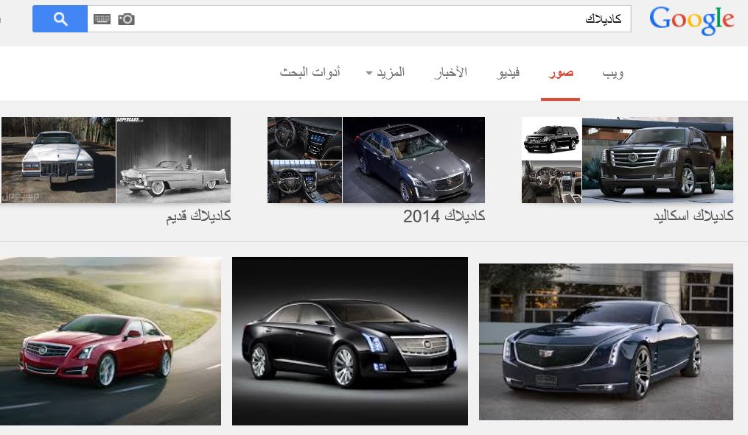Open lower 2014 Cadillac cabin interior thumbnail
The image size is (748, 435).
pyautogui.click(x=304, y=182)
